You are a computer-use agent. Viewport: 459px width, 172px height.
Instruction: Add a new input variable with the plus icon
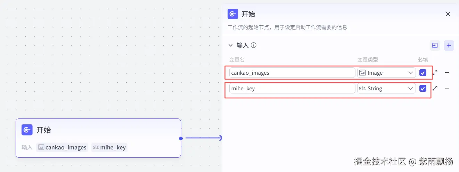click(449, 46)
